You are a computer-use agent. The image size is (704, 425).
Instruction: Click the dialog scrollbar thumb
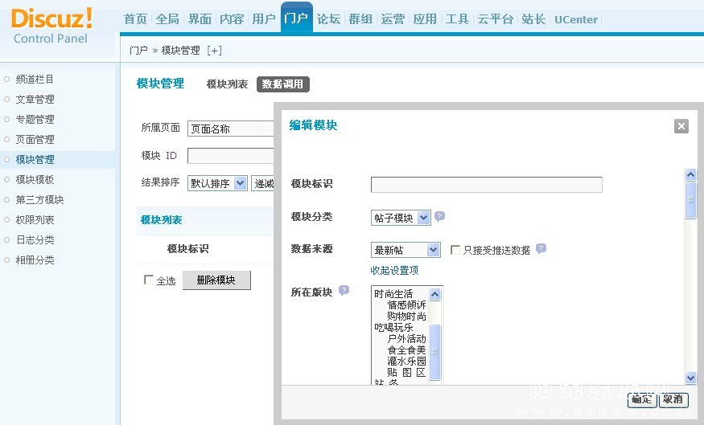(x=690, y=200)
